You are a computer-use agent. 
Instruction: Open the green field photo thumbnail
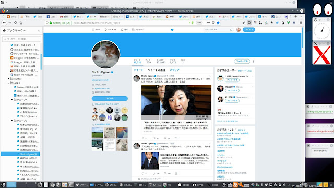click(x=98, y=133)
